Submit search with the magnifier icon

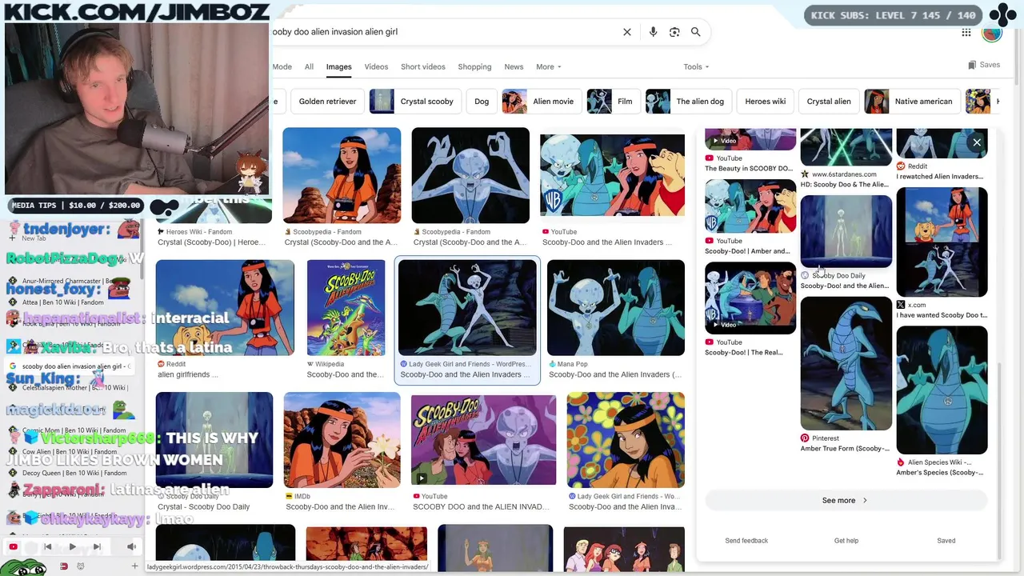[695, 32]
